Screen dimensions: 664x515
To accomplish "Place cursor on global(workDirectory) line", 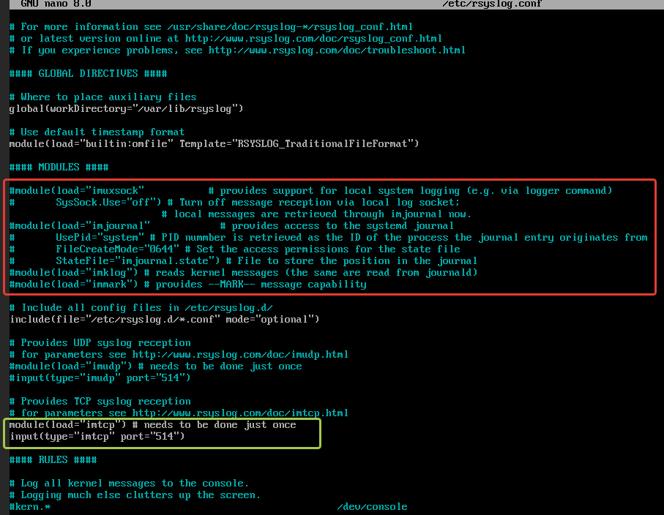I will (126, 109).
